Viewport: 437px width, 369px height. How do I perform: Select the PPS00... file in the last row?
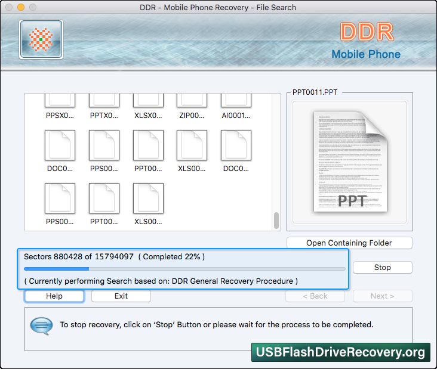(x=60, y=198)
